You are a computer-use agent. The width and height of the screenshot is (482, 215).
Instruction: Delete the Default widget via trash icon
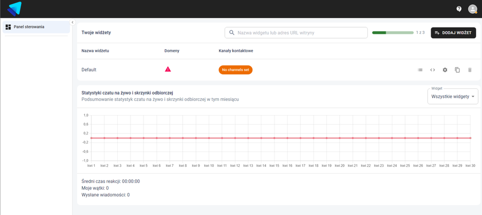click(470, 70)
